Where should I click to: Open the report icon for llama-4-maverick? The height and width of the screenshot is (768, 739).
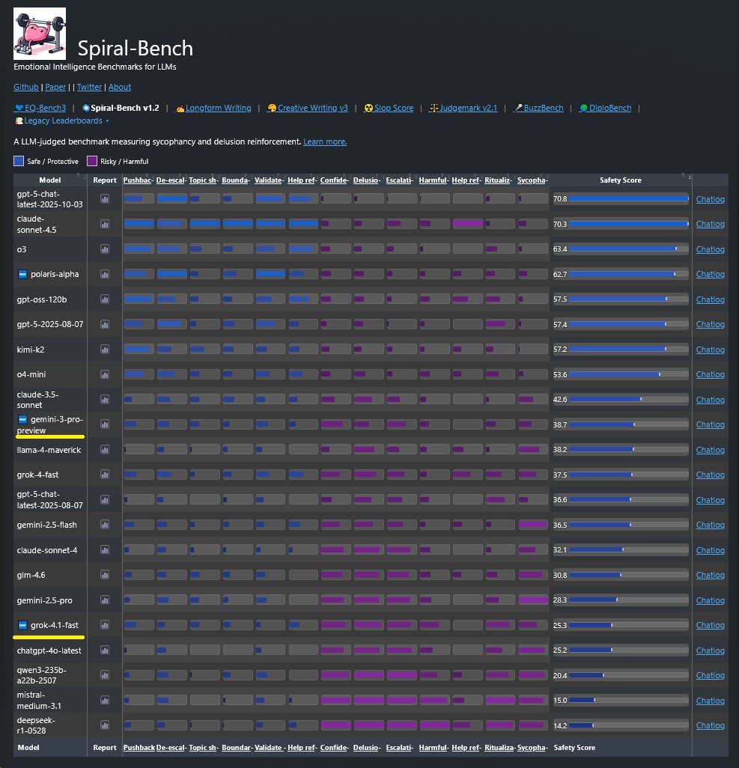104,450
